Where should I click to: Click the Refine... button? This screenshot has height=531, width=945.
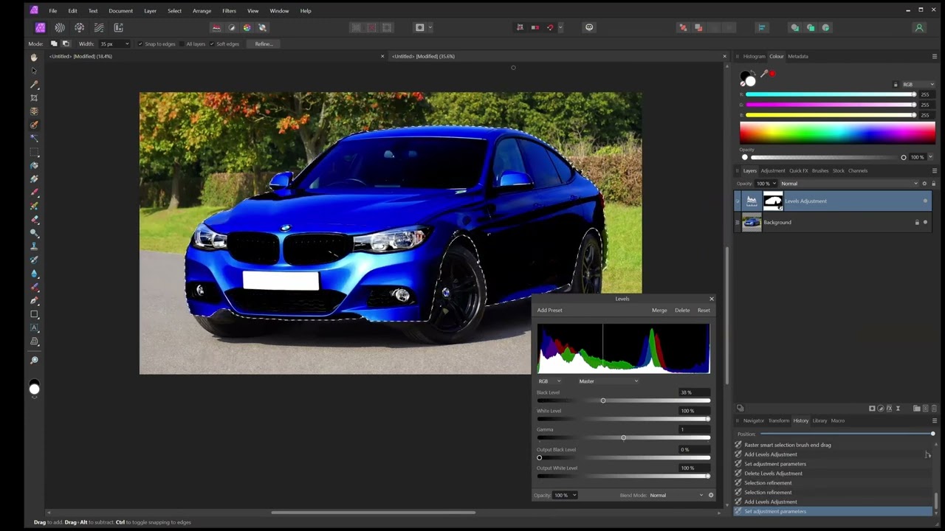click(264, 44)
